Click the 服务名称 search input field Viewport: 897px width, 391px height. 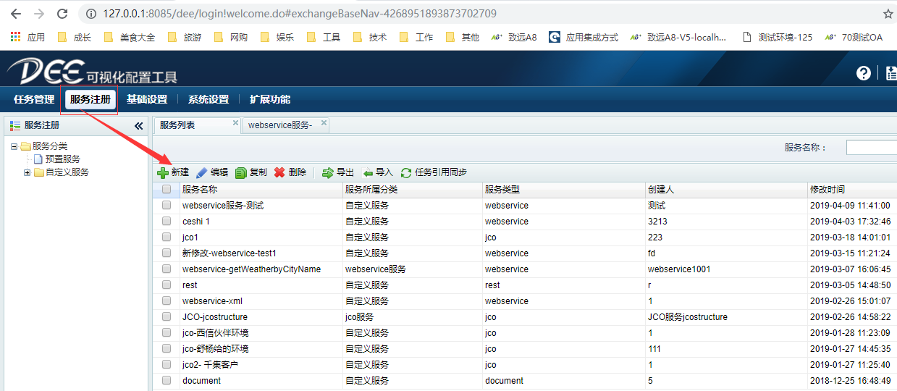(871, 148)
